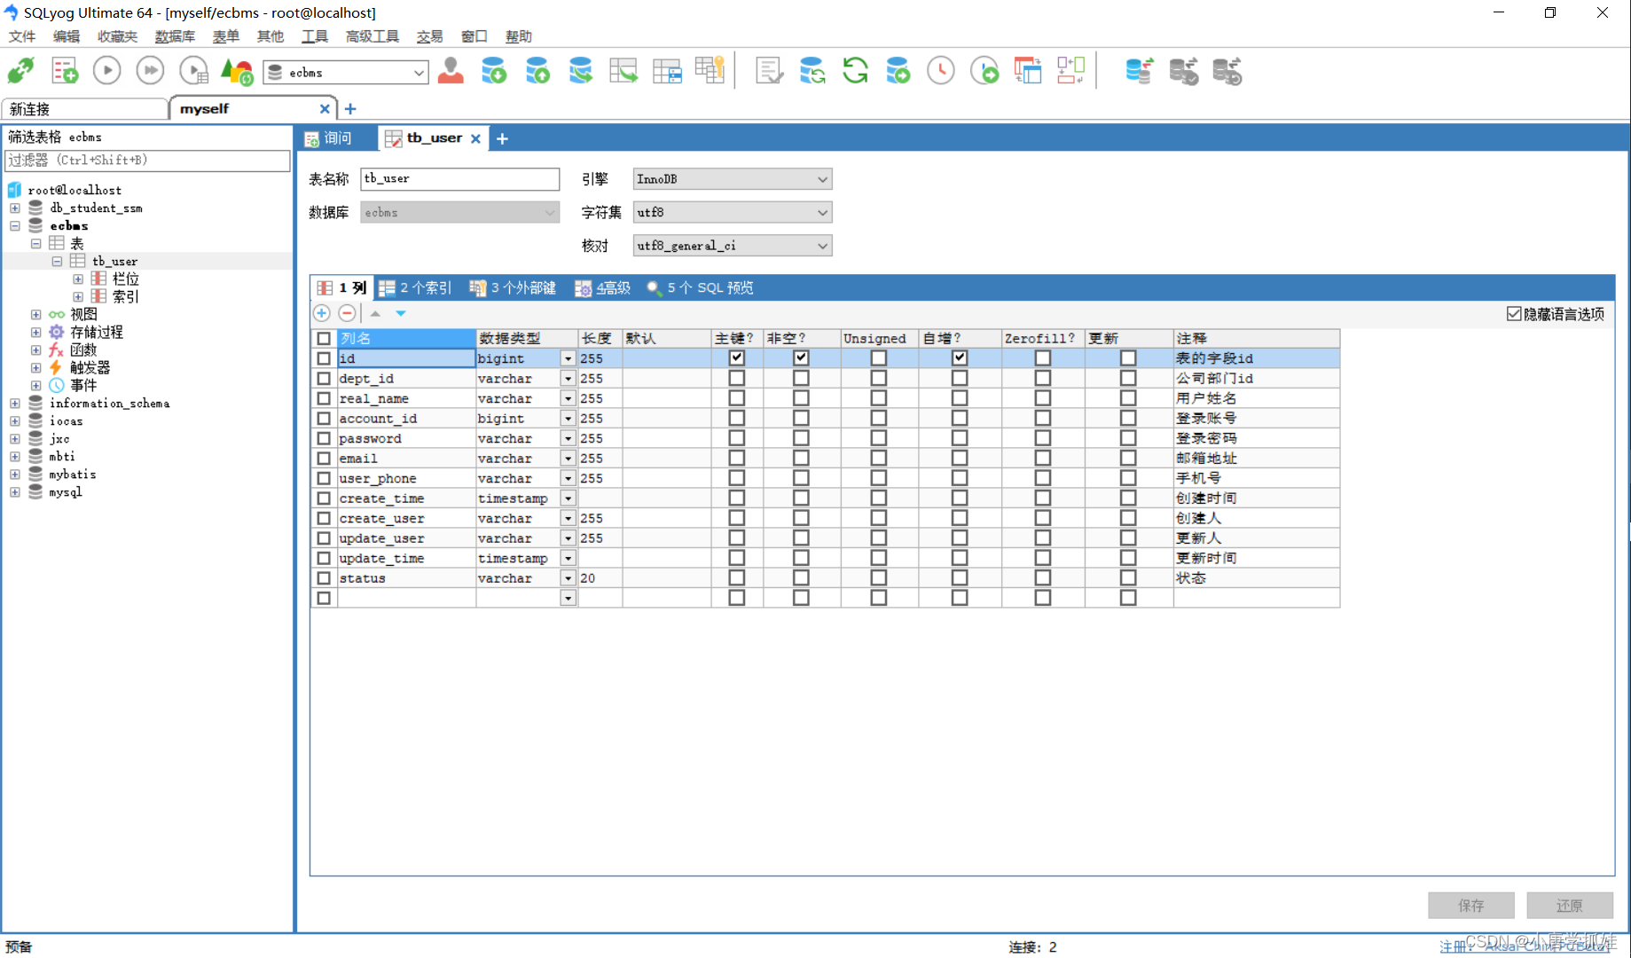Open data type dropdown for id row
Screen dimensions: 1631x958
point(568,358)
